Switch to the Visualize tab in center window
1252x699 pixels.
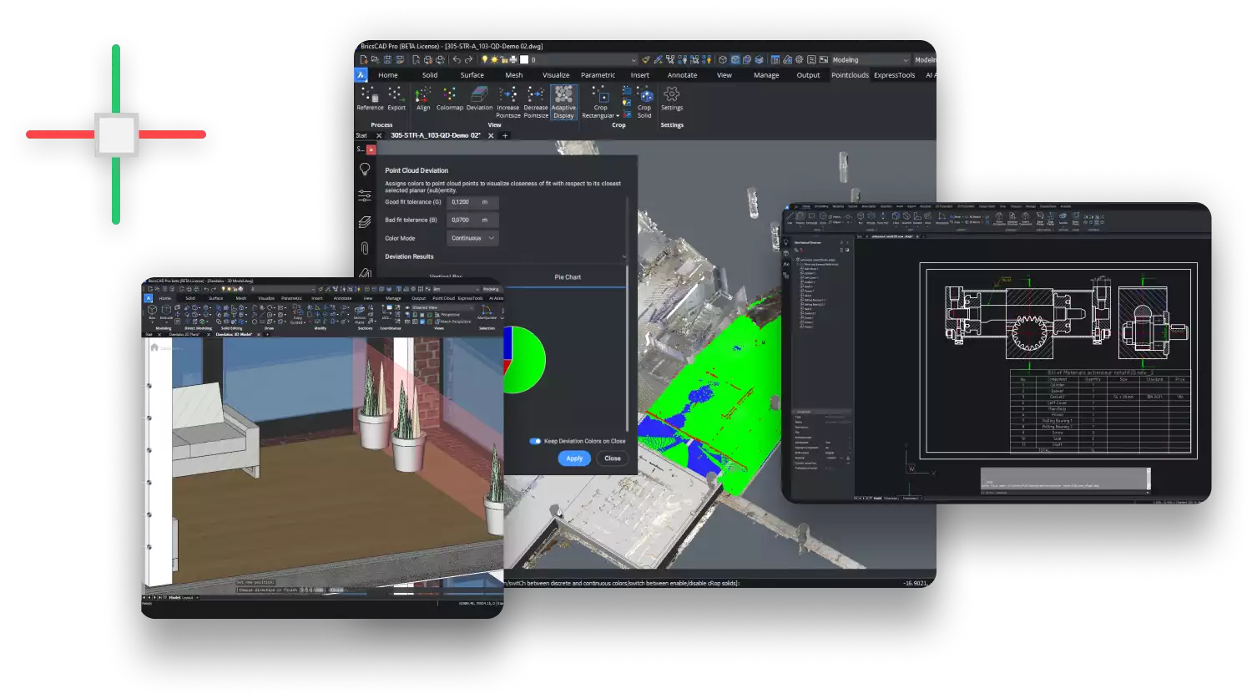(x=556, y=75)
